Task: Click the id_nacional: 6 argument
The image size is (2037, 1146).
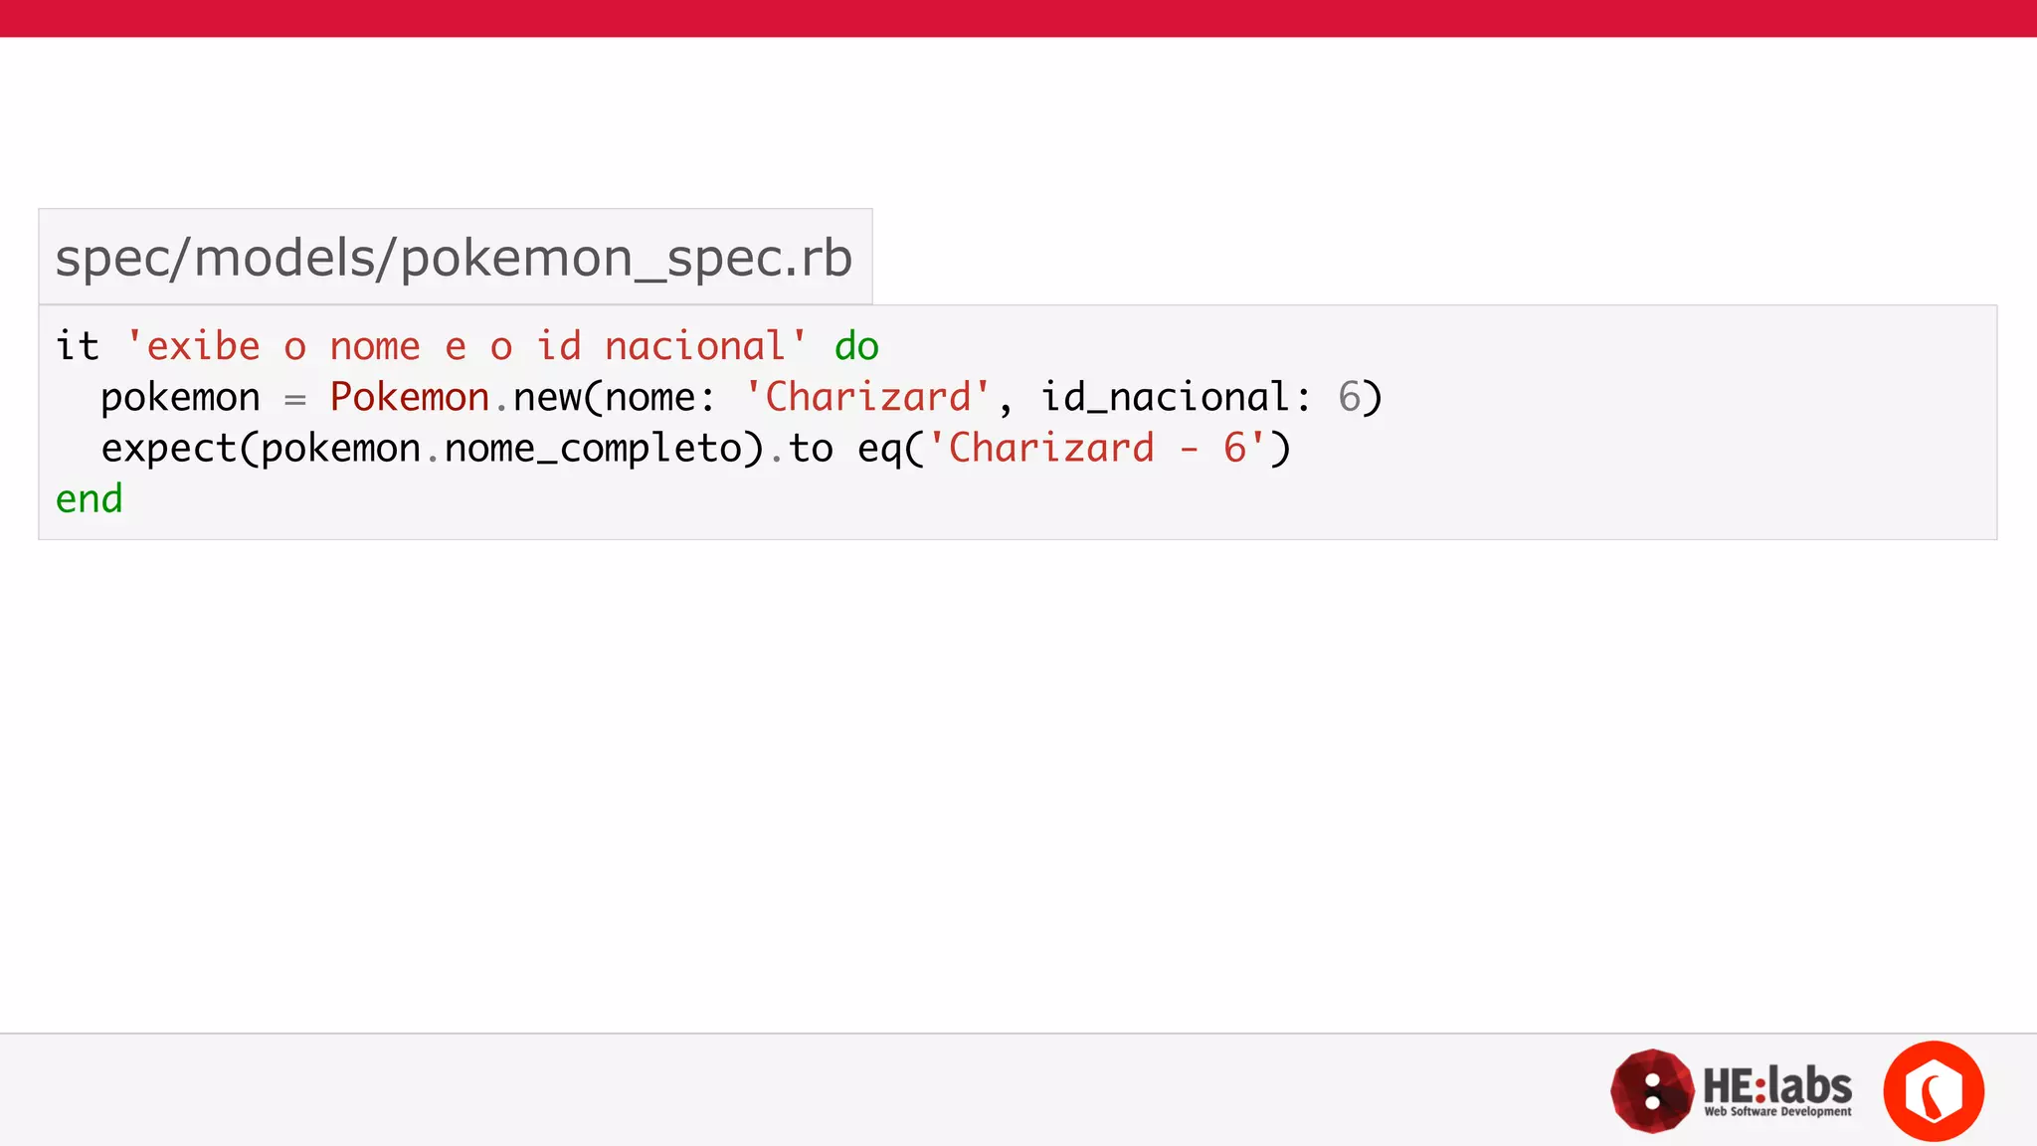Action: point(1201,398)
